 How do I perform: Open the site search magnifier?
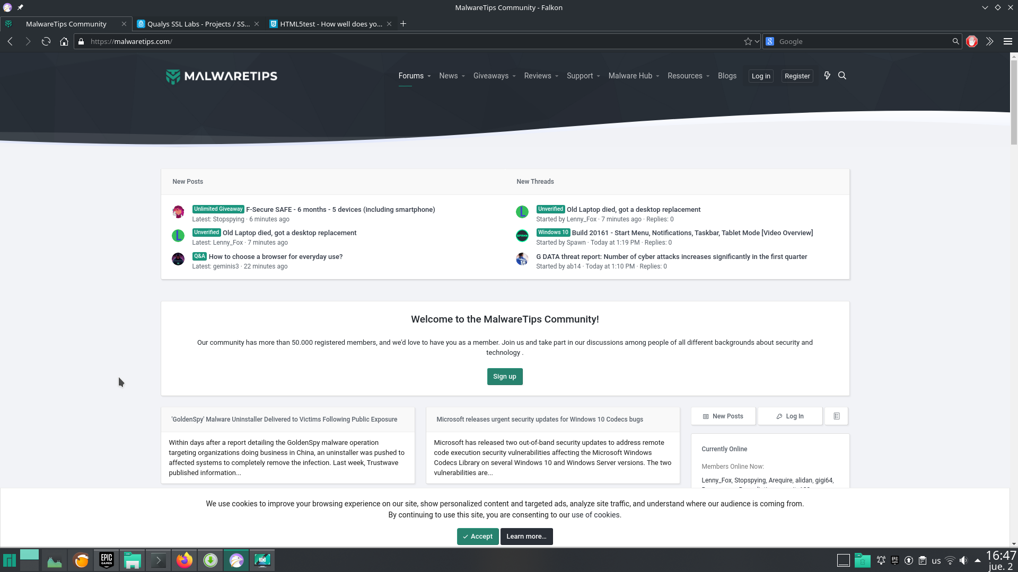pos(842,76)
